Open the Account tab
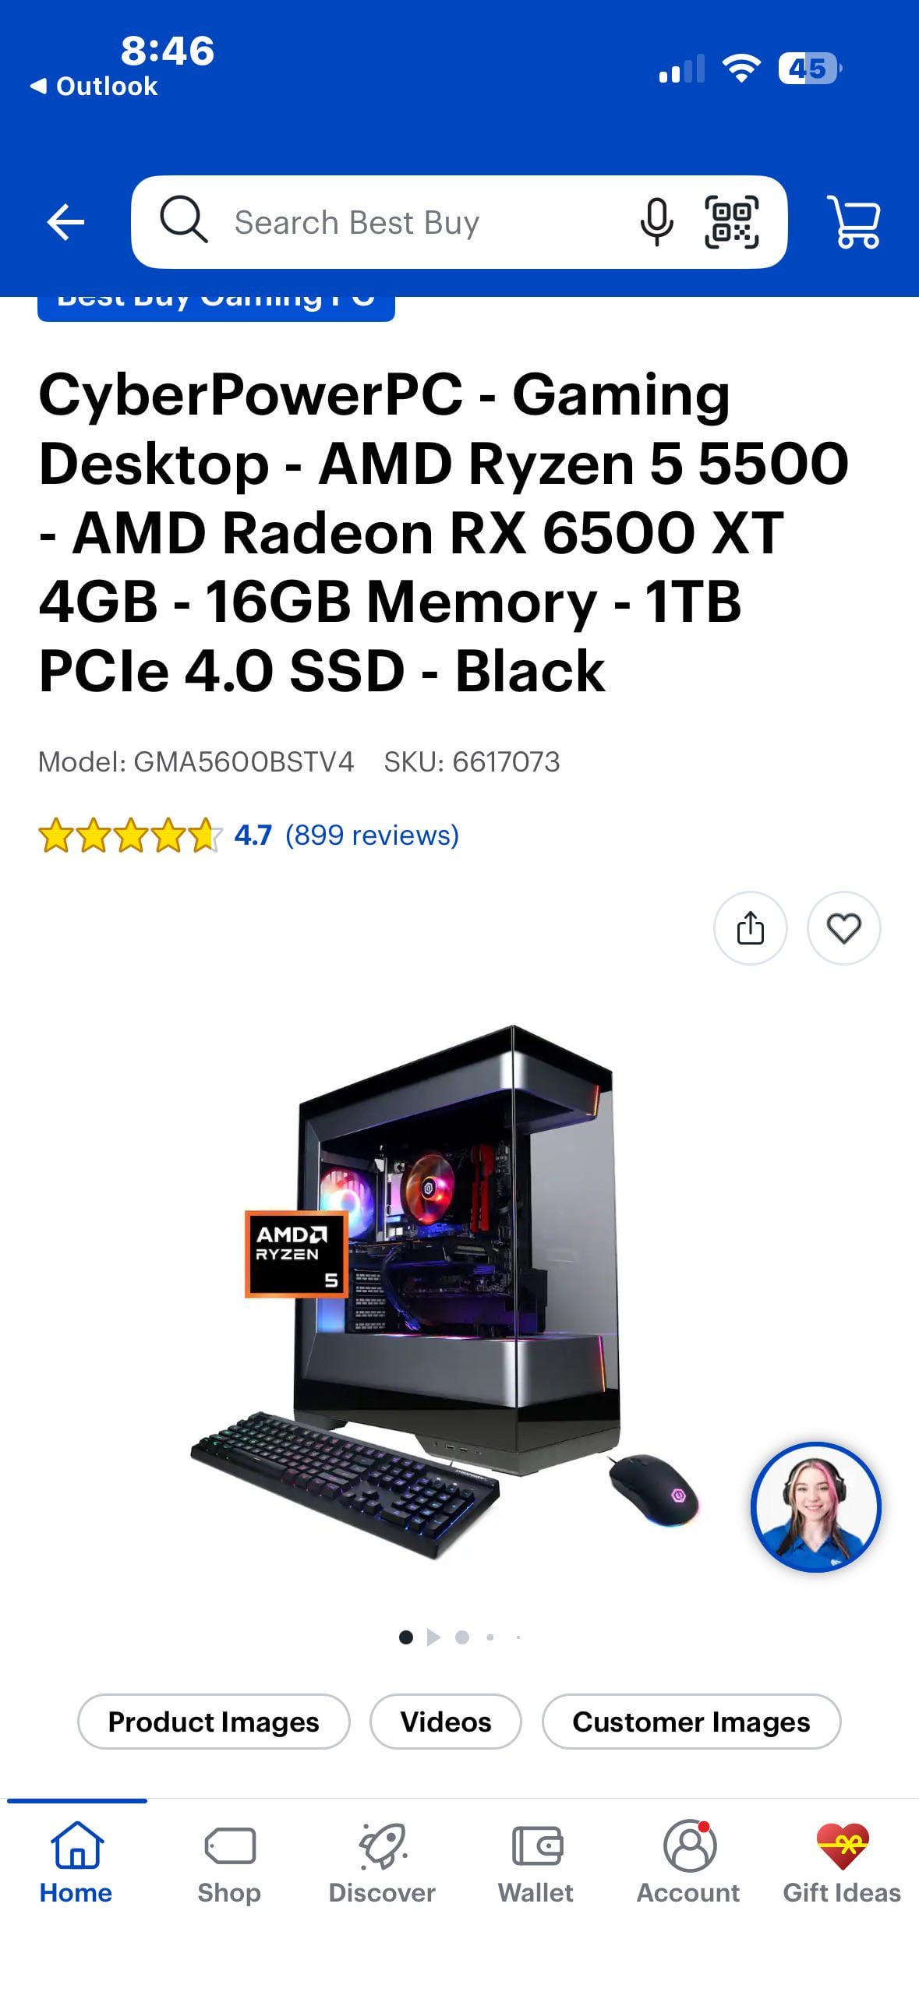This screenshot has width=919, height=1992. coord(688,1863)
